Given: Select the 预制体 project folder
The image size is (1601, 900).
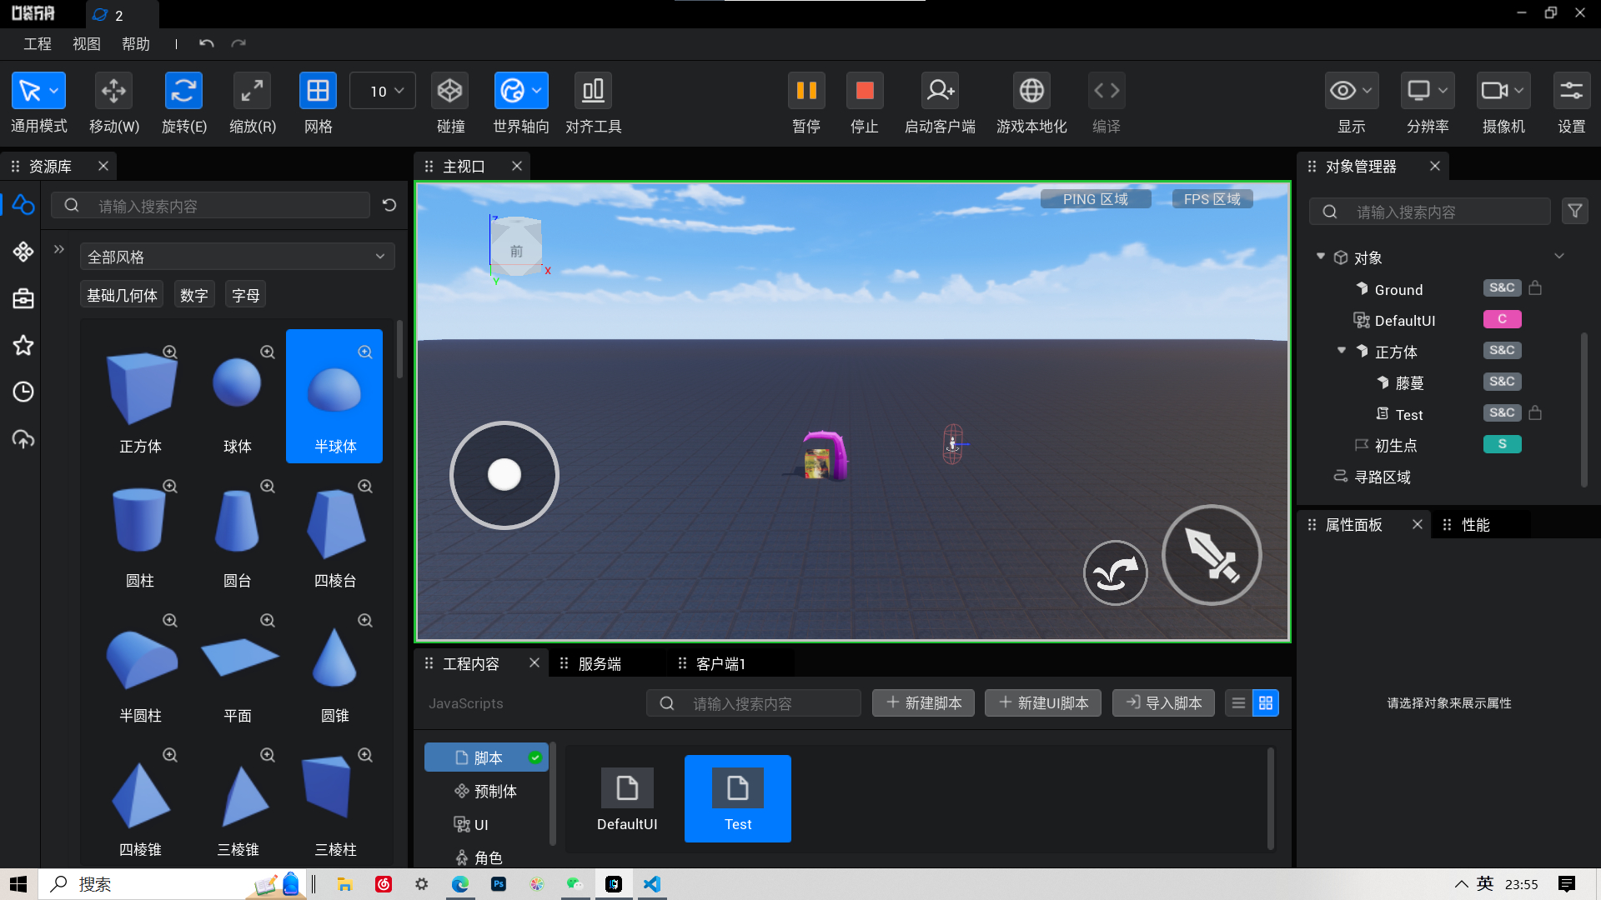Looking at the screenshot, I should 486,792.
